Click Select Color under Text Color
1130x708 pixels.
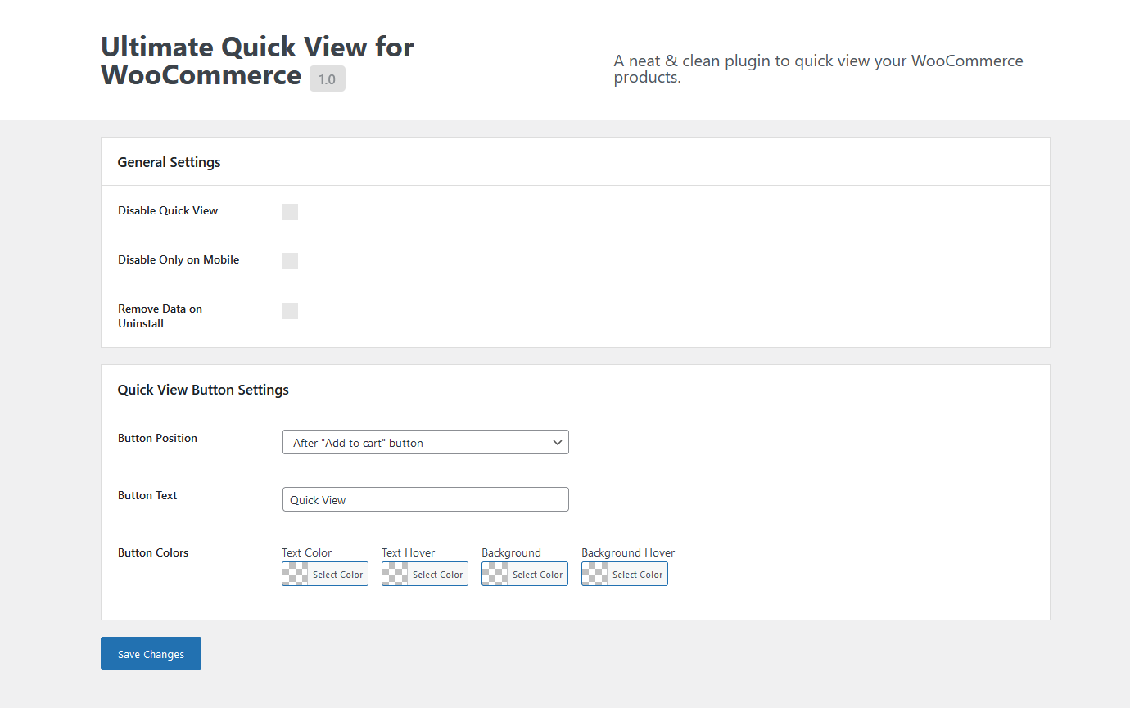pos(338,575)
